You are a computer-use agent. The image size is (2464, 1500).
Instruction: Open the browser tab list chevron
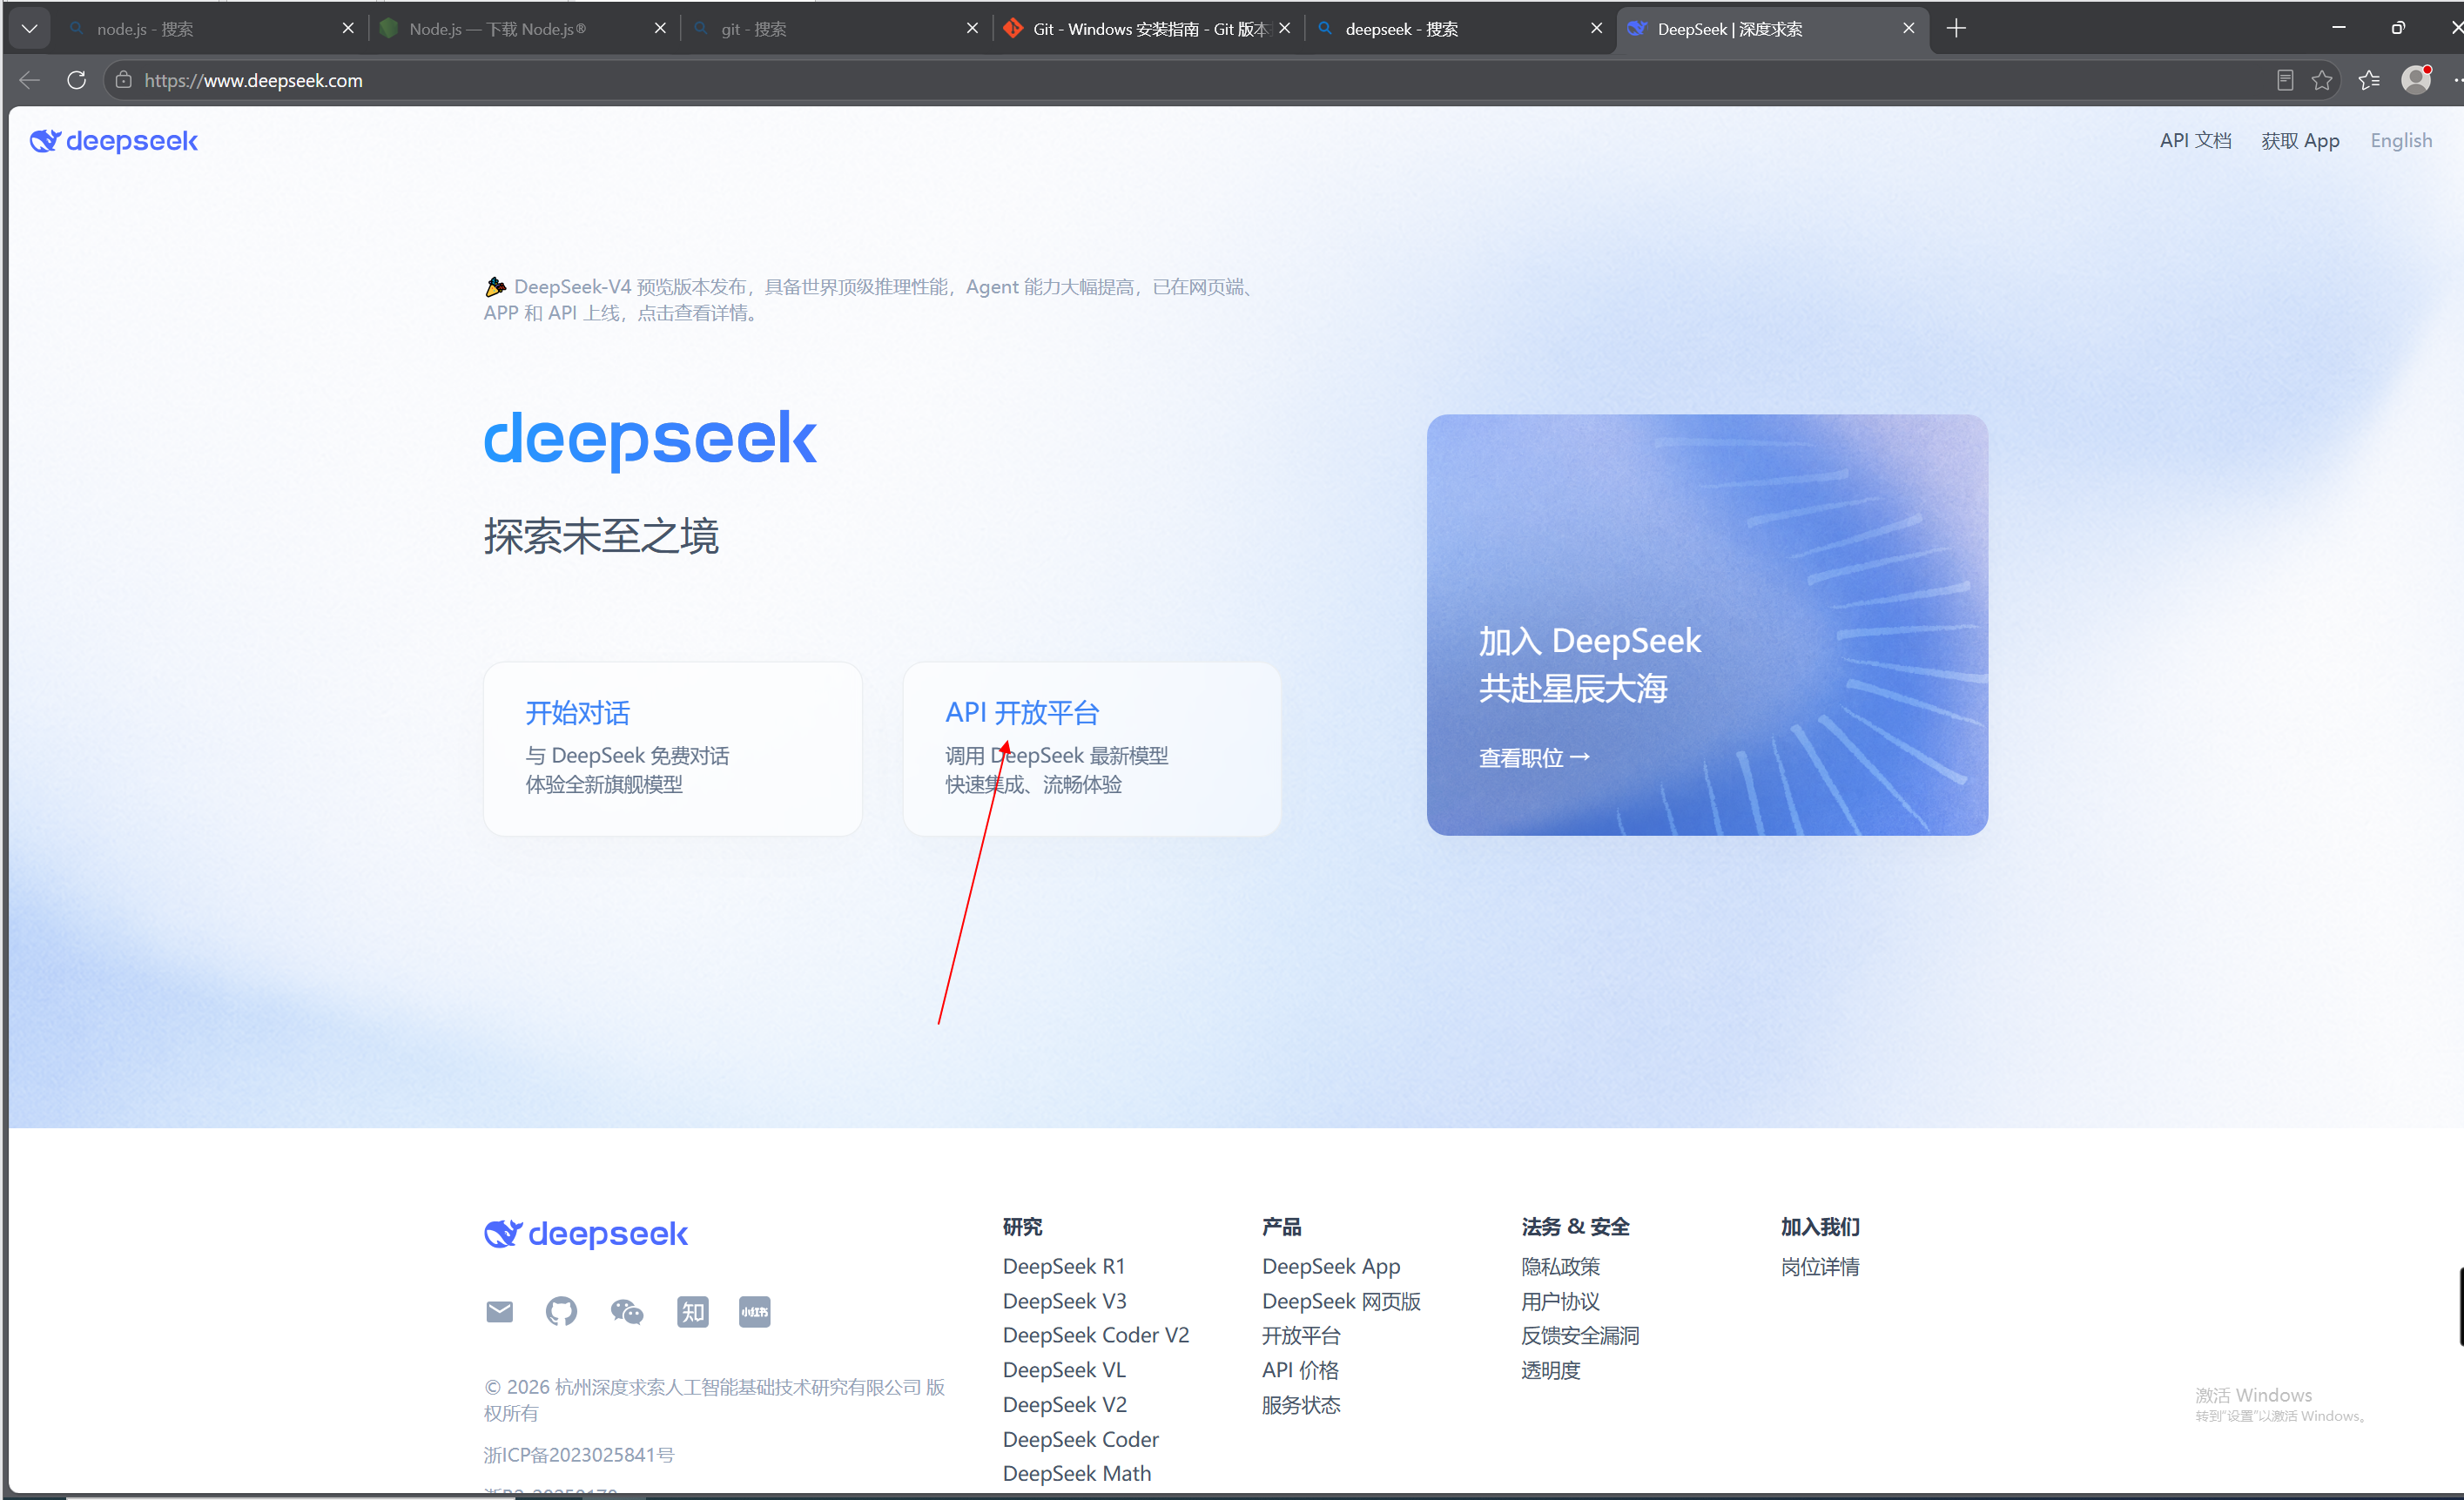click(x=29, y=29)
